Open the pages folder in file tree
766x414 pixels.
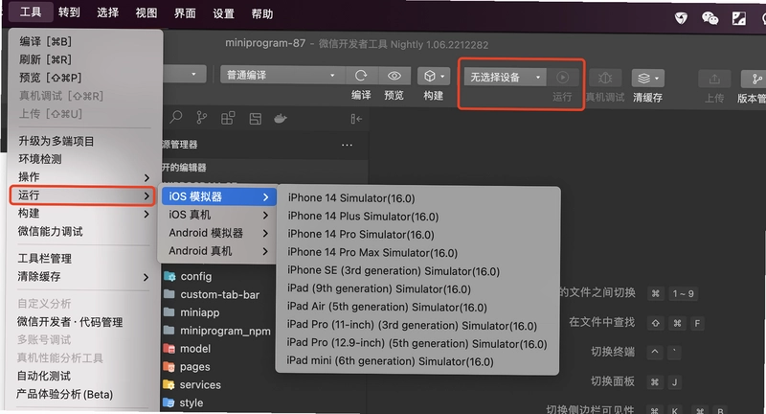tap(194, 367)
